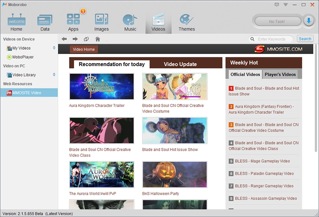Viewport: 319px width, 217px height.
Task: Click the No Task! status button
Action: tap(278, 21)
